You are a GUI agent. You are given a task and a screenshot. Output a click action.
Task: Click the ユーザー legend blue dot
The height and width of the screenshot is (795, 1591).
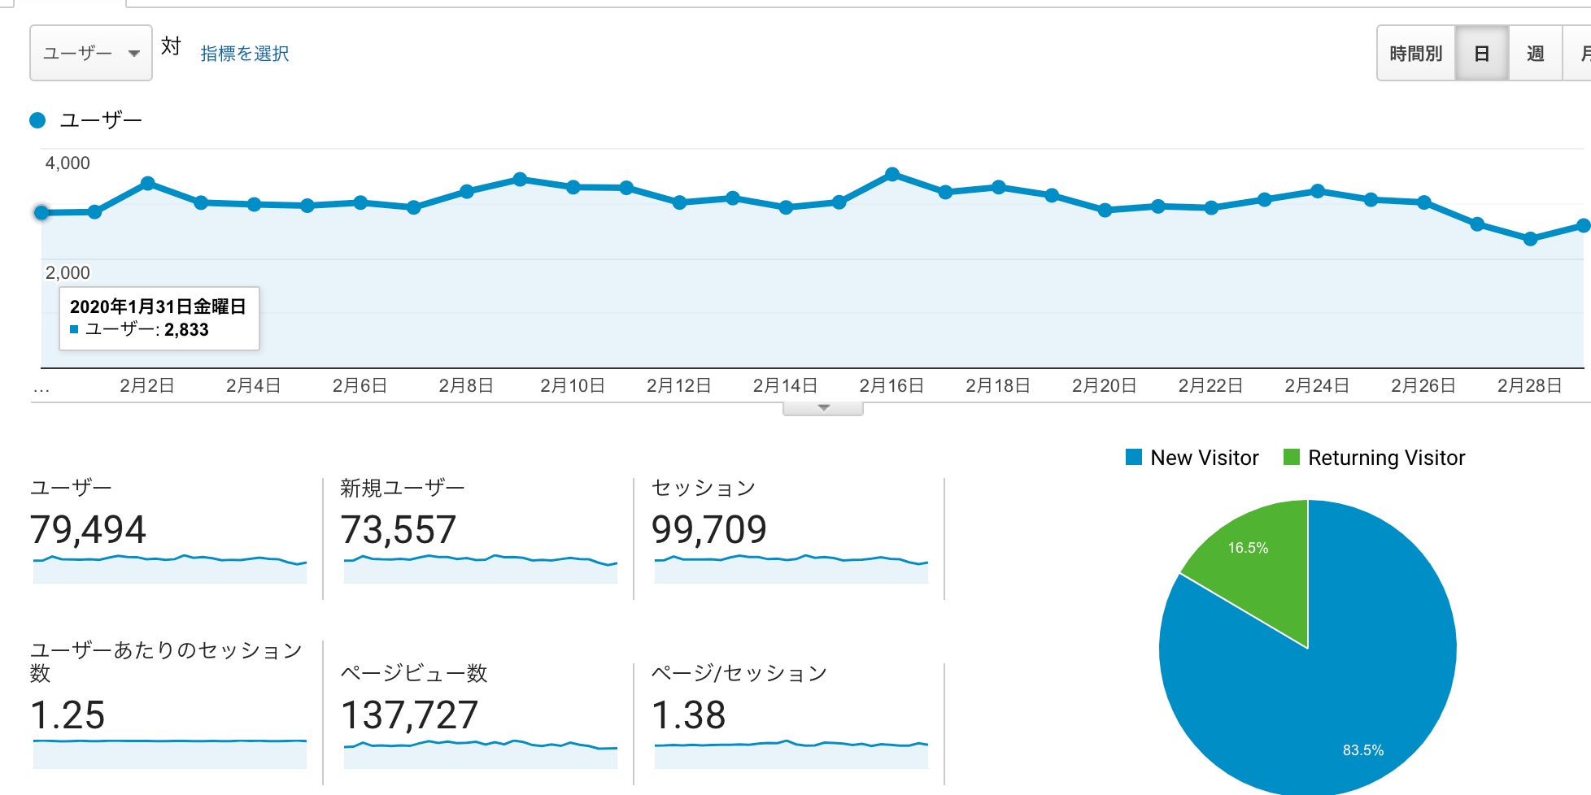click(37, 121)
